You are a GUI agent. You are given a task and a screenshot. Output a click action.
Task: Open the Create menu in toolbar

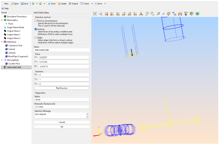click(62, 3)
